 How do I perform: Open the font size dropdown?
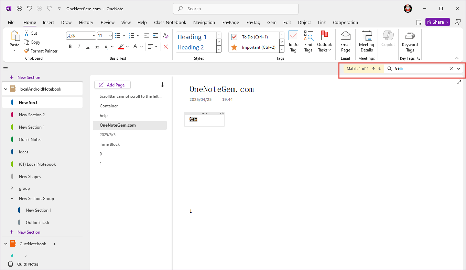click(x=110, y=36)
